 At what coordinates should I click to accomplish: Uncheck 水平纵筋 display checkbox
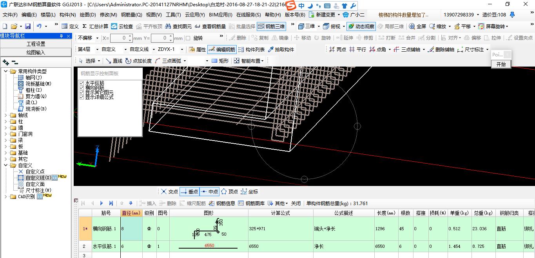82,83
